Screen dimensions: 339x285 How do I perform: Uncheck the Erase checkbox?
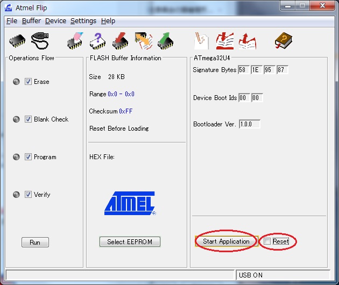pyautogui.click(x=28, y=82)
